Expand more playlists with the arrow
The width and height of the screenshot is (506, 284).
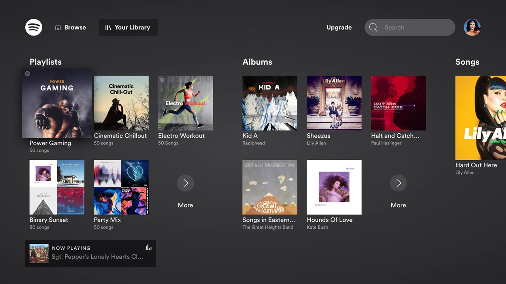(x=185, y=183)
